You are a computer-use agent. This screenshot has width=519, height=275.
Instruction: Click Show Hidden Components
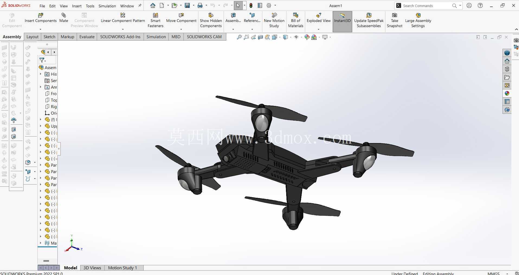tap(211, 20)
